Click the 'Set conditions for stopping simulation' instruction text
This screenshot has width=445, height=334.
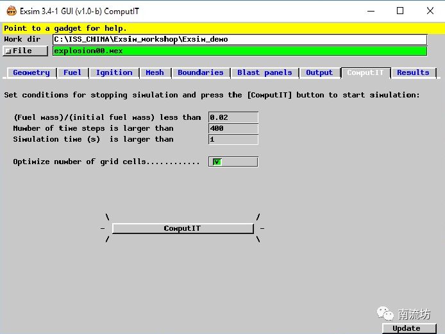point(212,95)
